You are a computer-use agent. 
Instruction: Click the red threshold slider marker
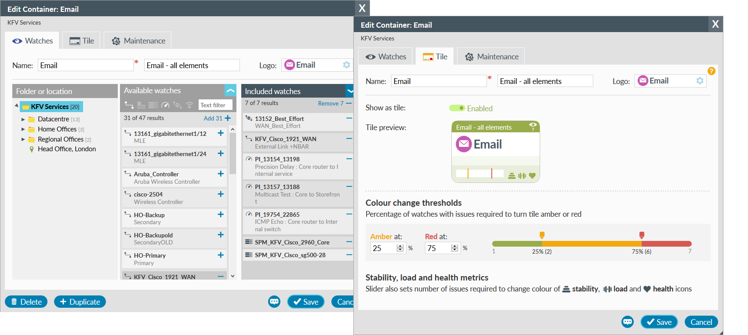tap(642, 235)
